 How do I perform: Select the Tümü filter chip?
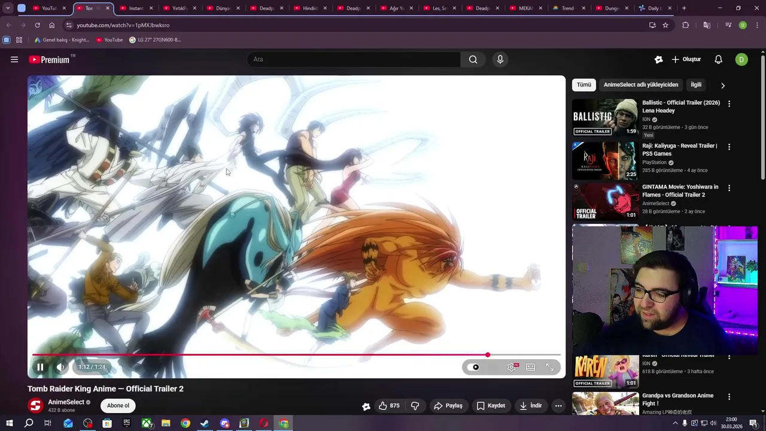point(584,85)
